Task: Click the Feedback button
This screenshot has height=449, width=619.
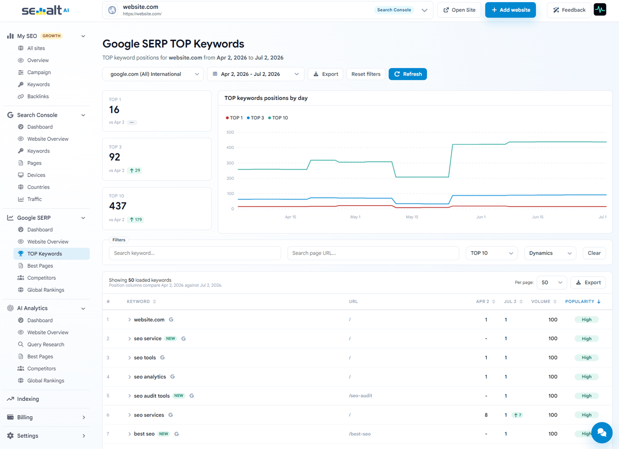Action: [x=569, y=10]
